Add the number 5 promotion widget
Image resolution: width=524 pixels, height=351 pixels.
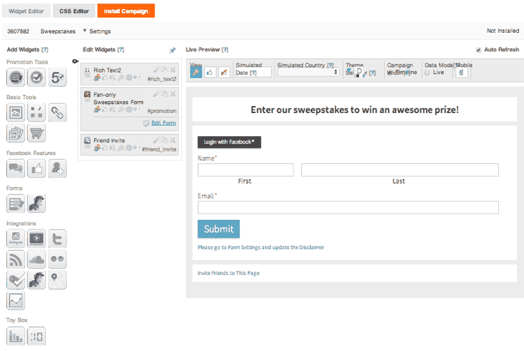[57, 77]
